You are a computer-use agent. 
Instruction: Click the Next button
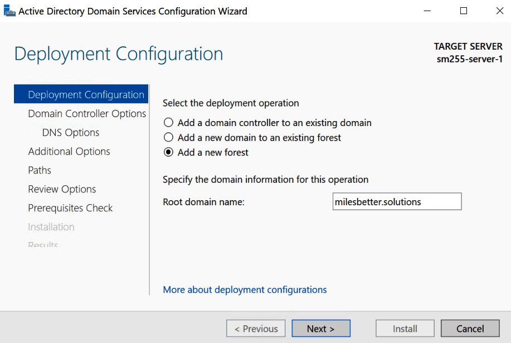coord(321,328)
